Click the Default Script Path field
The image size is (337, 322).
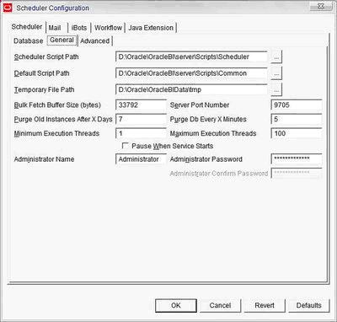(191, 73)
